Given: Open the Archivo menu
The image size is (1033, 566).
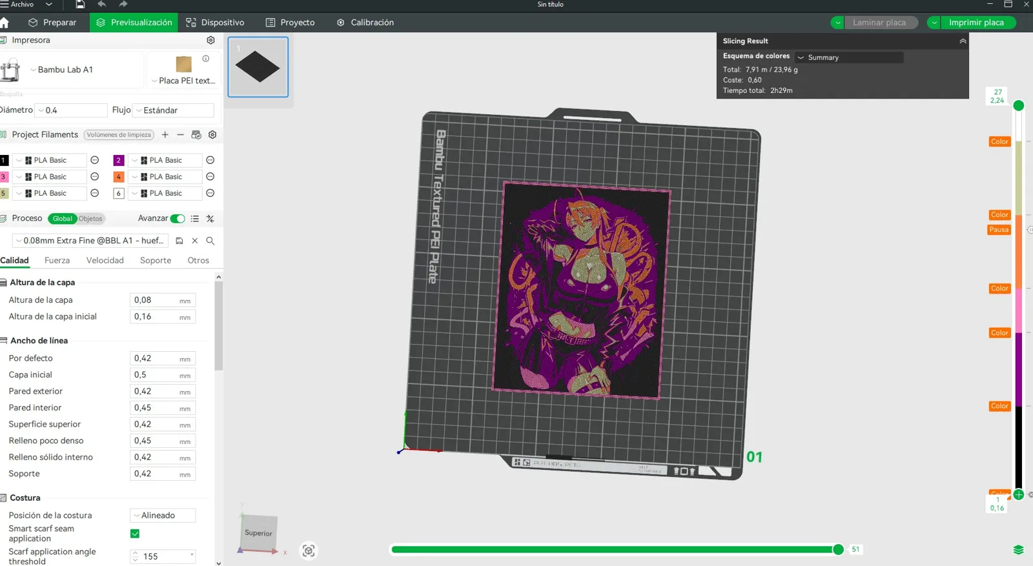Looking at the screenshot, I should pos(22,5).
